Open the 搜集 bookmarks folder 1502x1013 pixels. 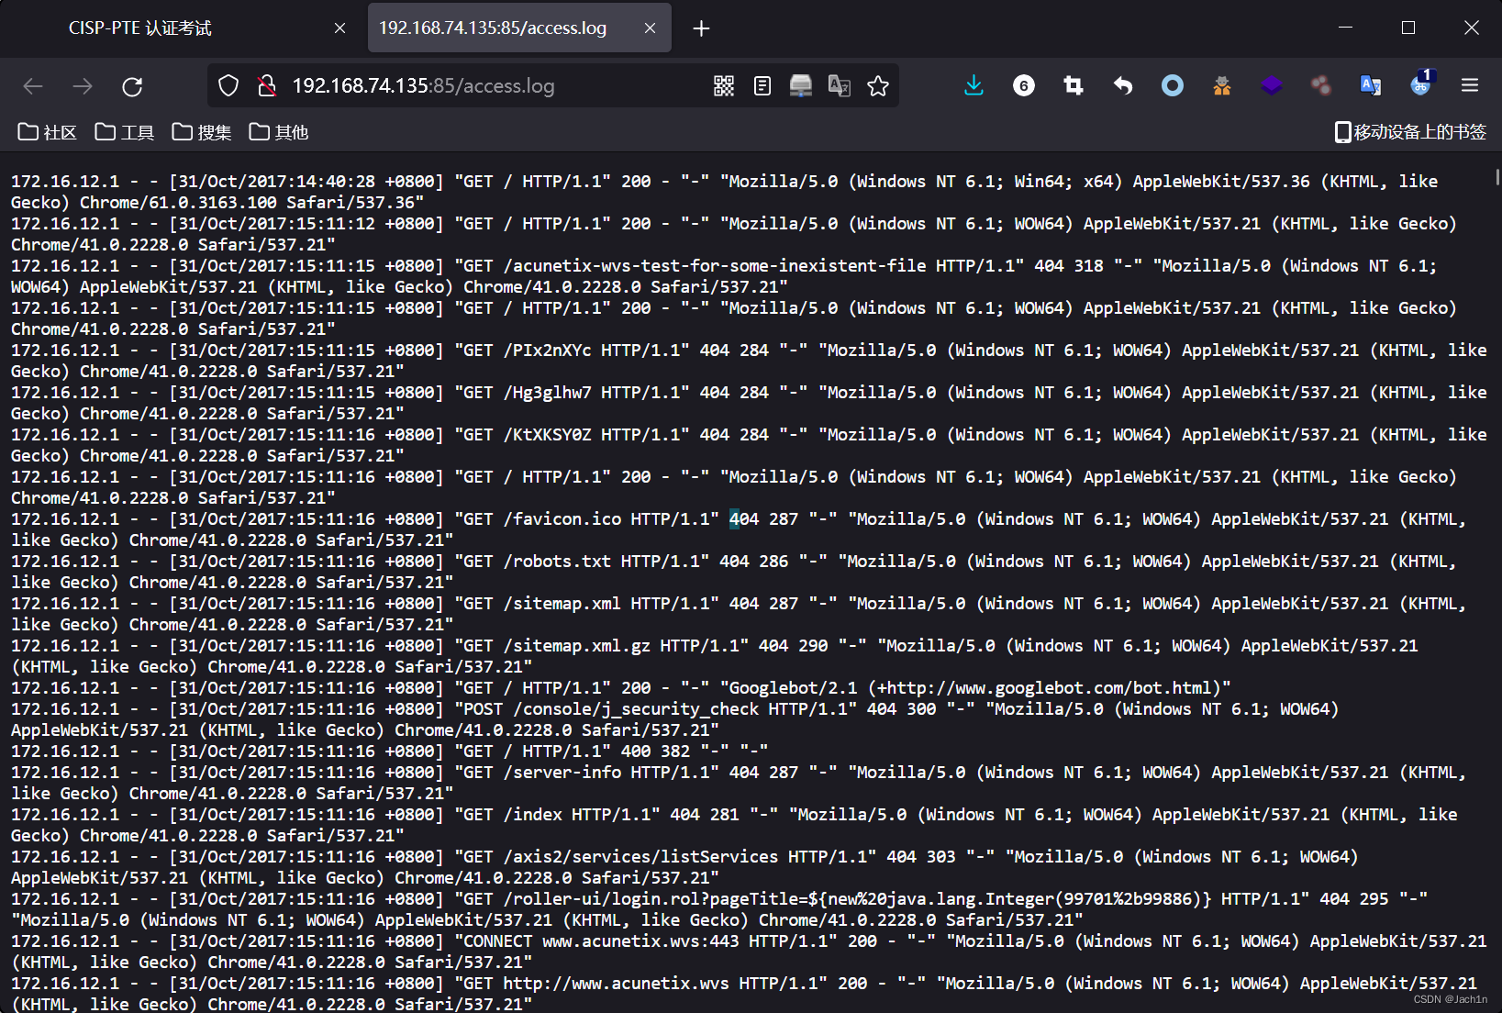point(201,132)
